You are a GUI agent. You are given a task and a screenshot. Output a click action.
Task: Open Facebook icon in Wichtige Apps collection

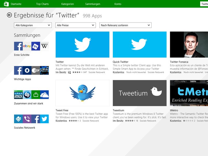[x=18, y=70]
